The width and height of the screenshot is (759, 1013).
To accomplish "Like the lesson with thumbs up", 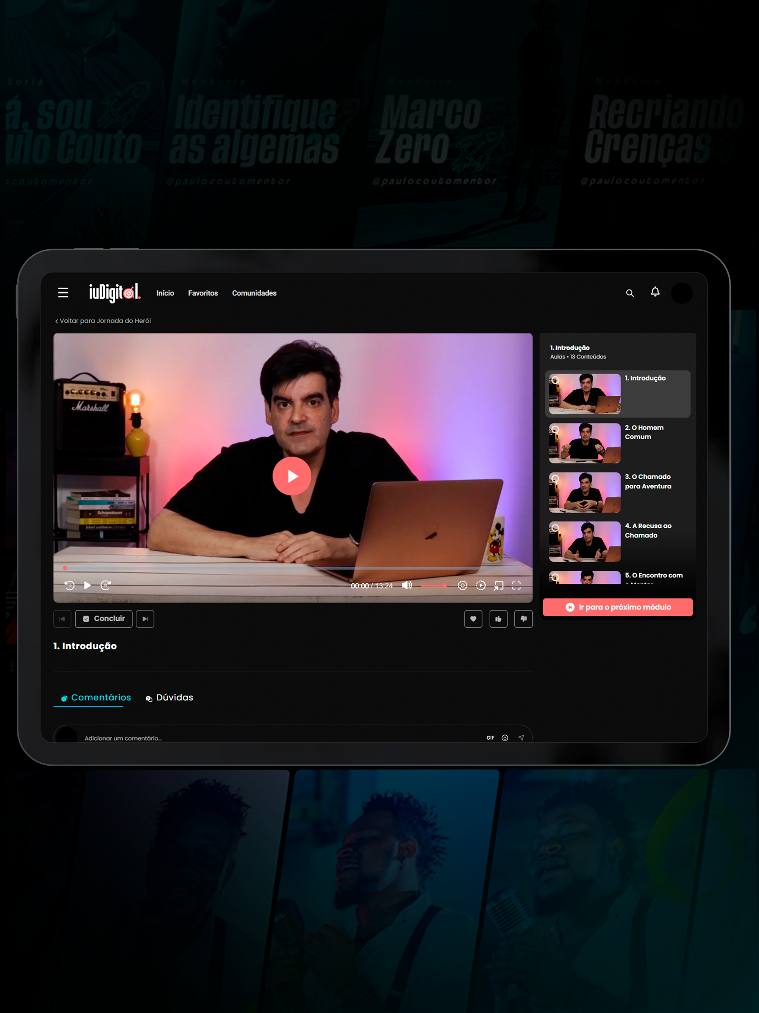I will tap(498, 619).
